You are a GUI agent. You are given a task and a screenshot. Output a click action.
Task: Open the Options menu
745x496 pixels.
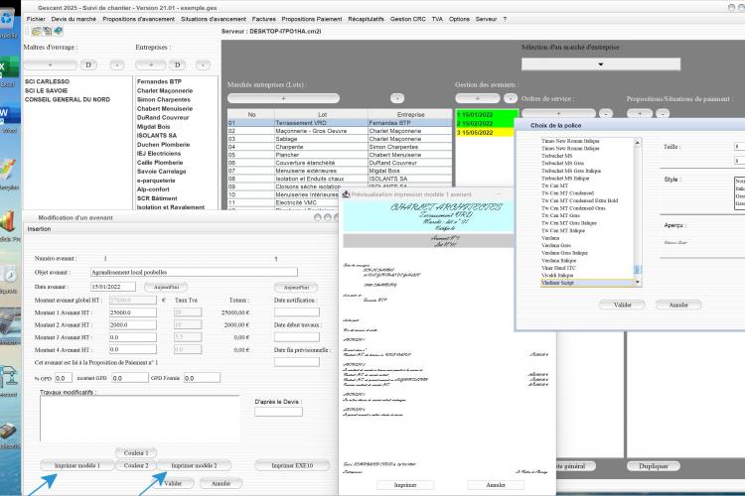coord(459,19)
